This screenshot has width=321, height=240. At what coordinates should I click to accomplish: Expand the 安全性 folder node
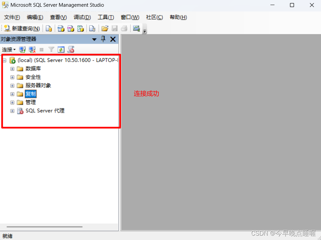12,77
